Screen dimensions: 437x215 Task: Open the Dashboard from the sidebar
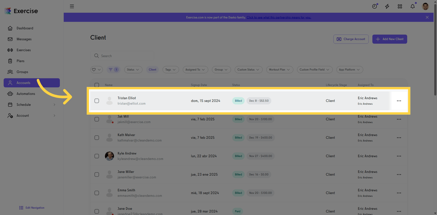(x=24, y=28)
